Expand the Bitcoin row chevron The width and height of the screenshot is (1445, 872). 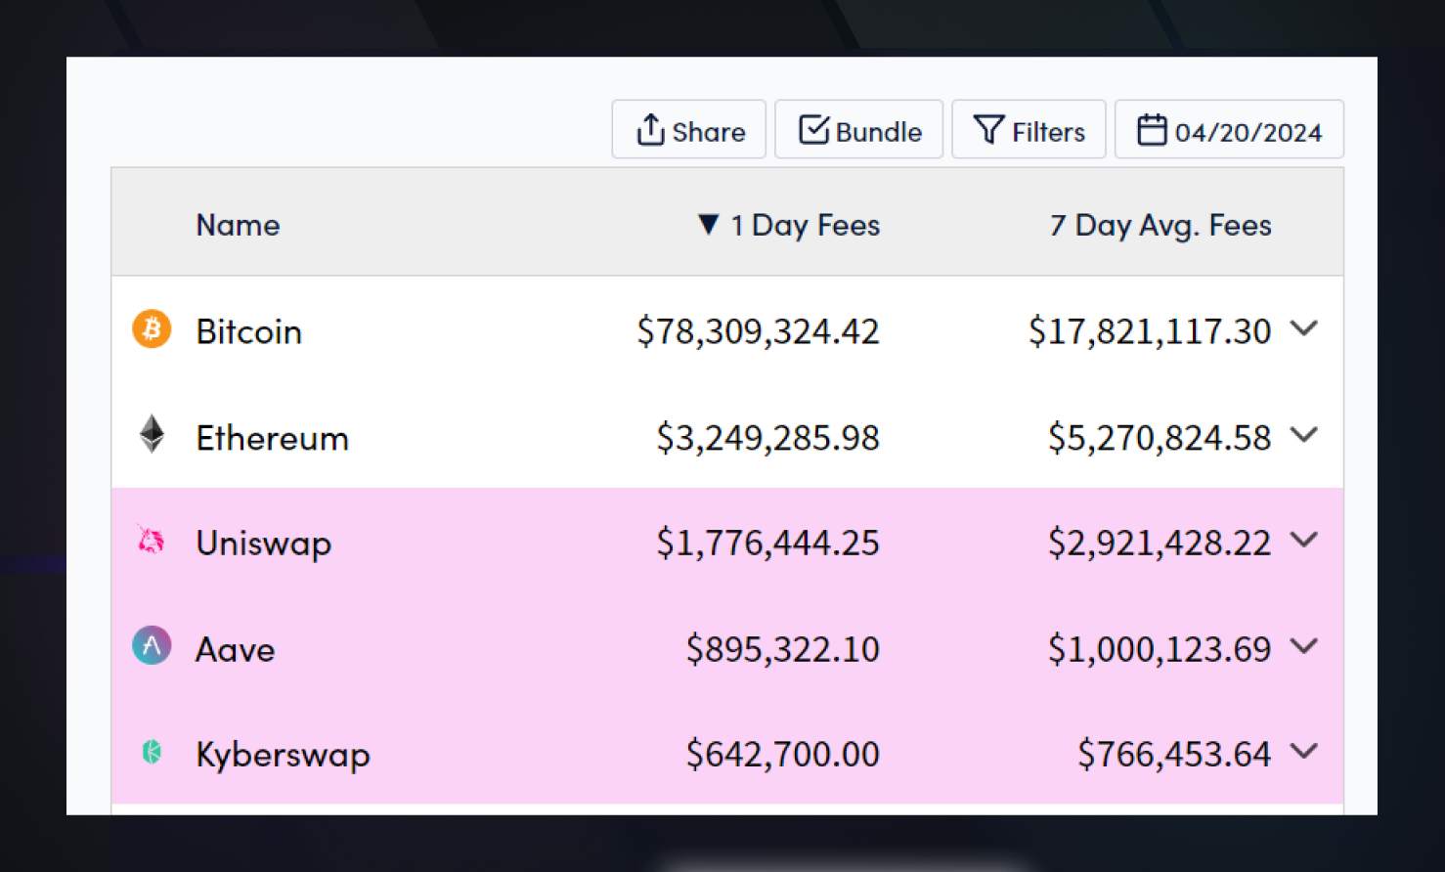pyautogui.click(x=1304, y=328)
